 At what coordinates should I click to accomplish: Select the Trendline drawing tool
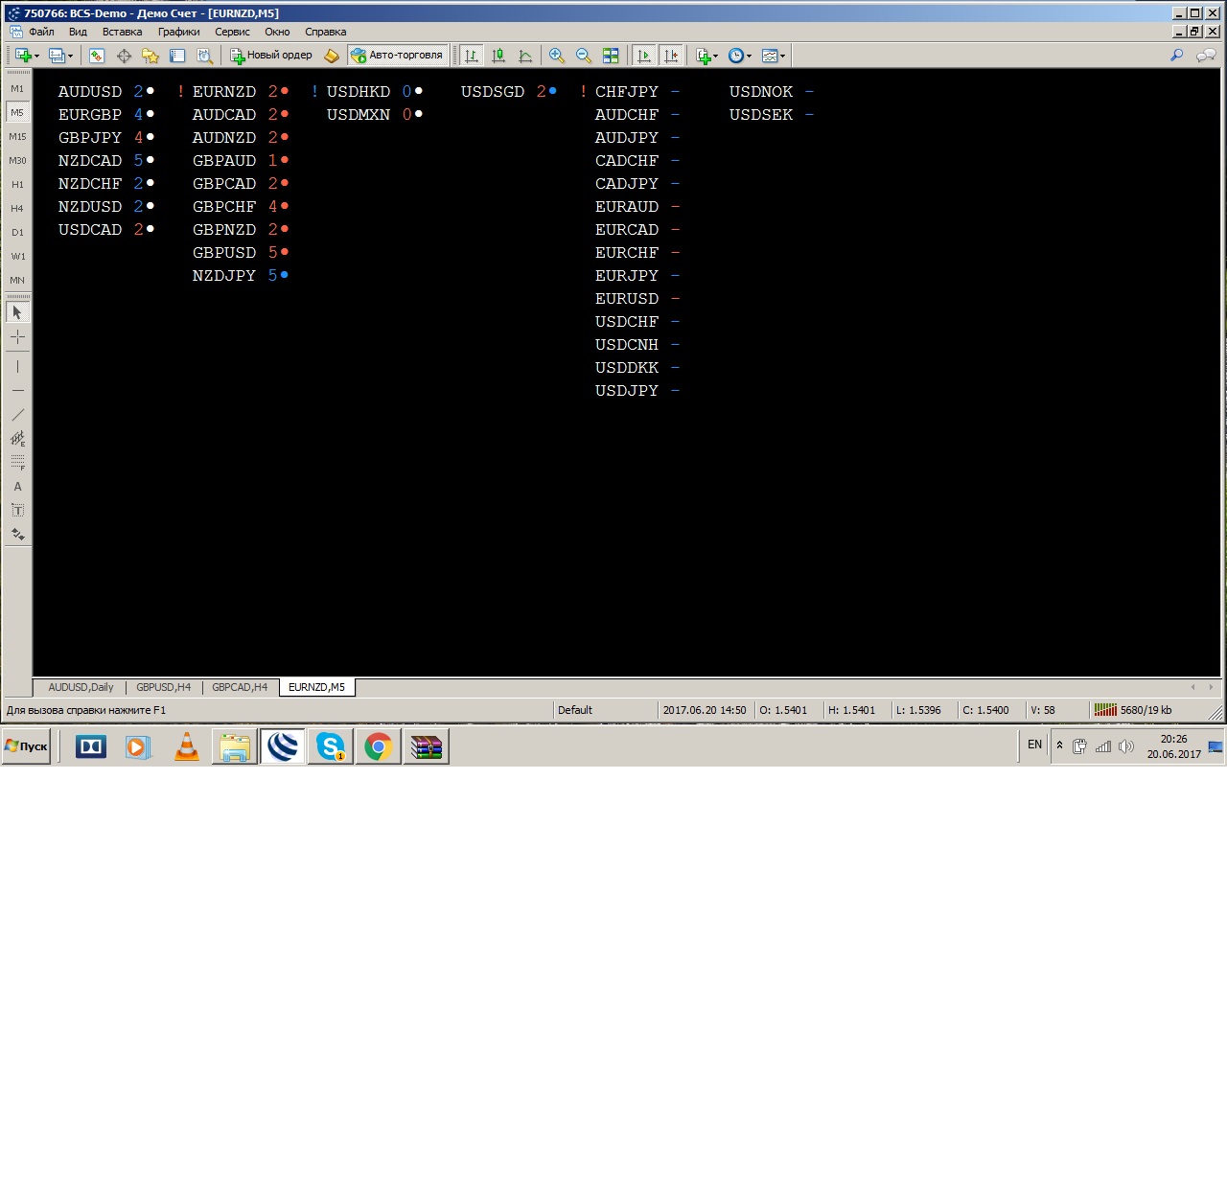coord(17,415)
